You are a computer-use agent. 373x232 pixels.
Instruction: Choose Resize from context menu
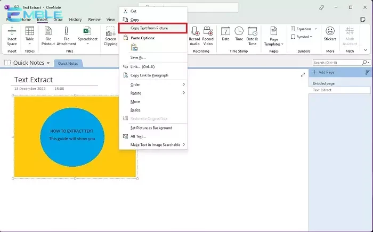[x=153, y=110]
